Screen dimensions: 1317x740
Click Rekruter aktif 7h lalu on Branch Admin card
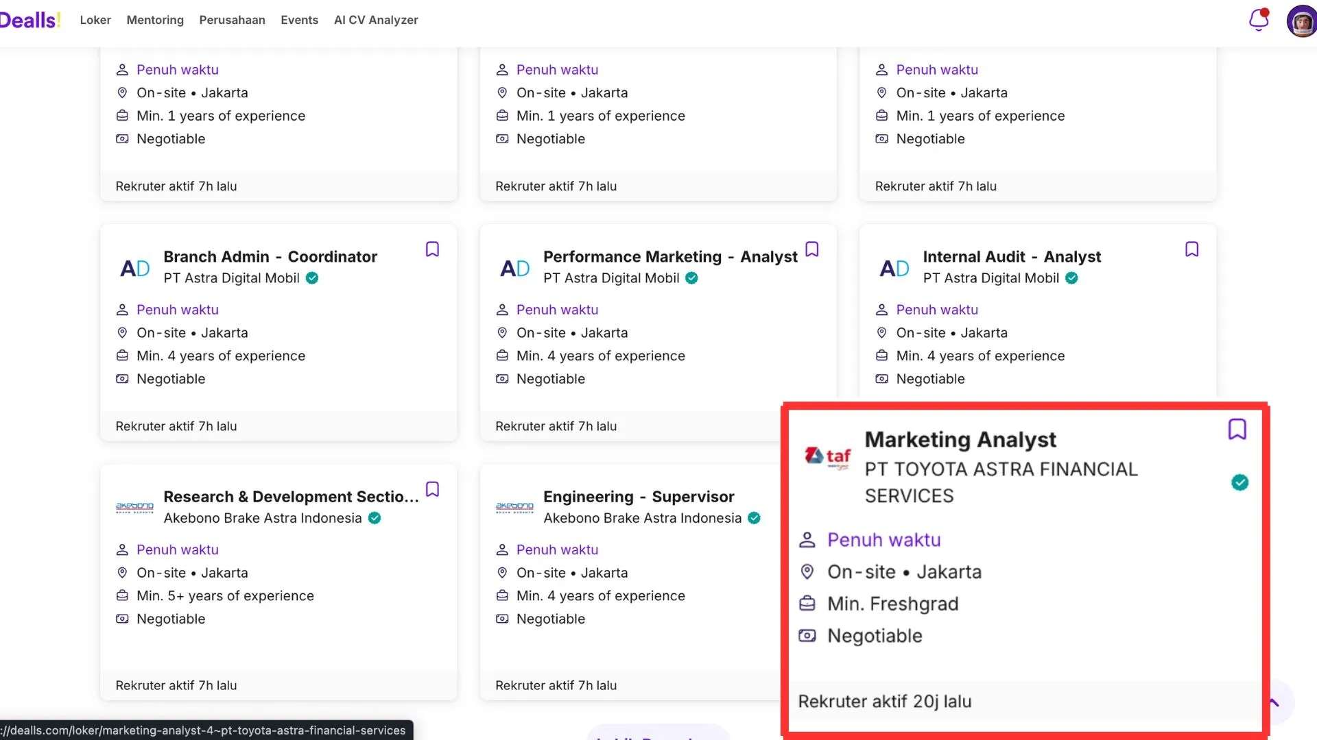point(176,426)
